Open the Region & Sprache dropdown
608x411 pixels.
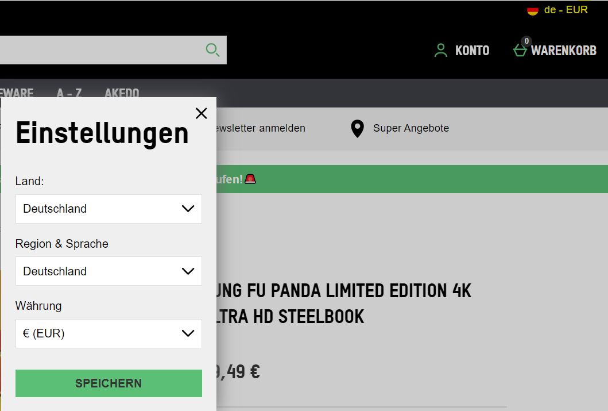point(109,271)
